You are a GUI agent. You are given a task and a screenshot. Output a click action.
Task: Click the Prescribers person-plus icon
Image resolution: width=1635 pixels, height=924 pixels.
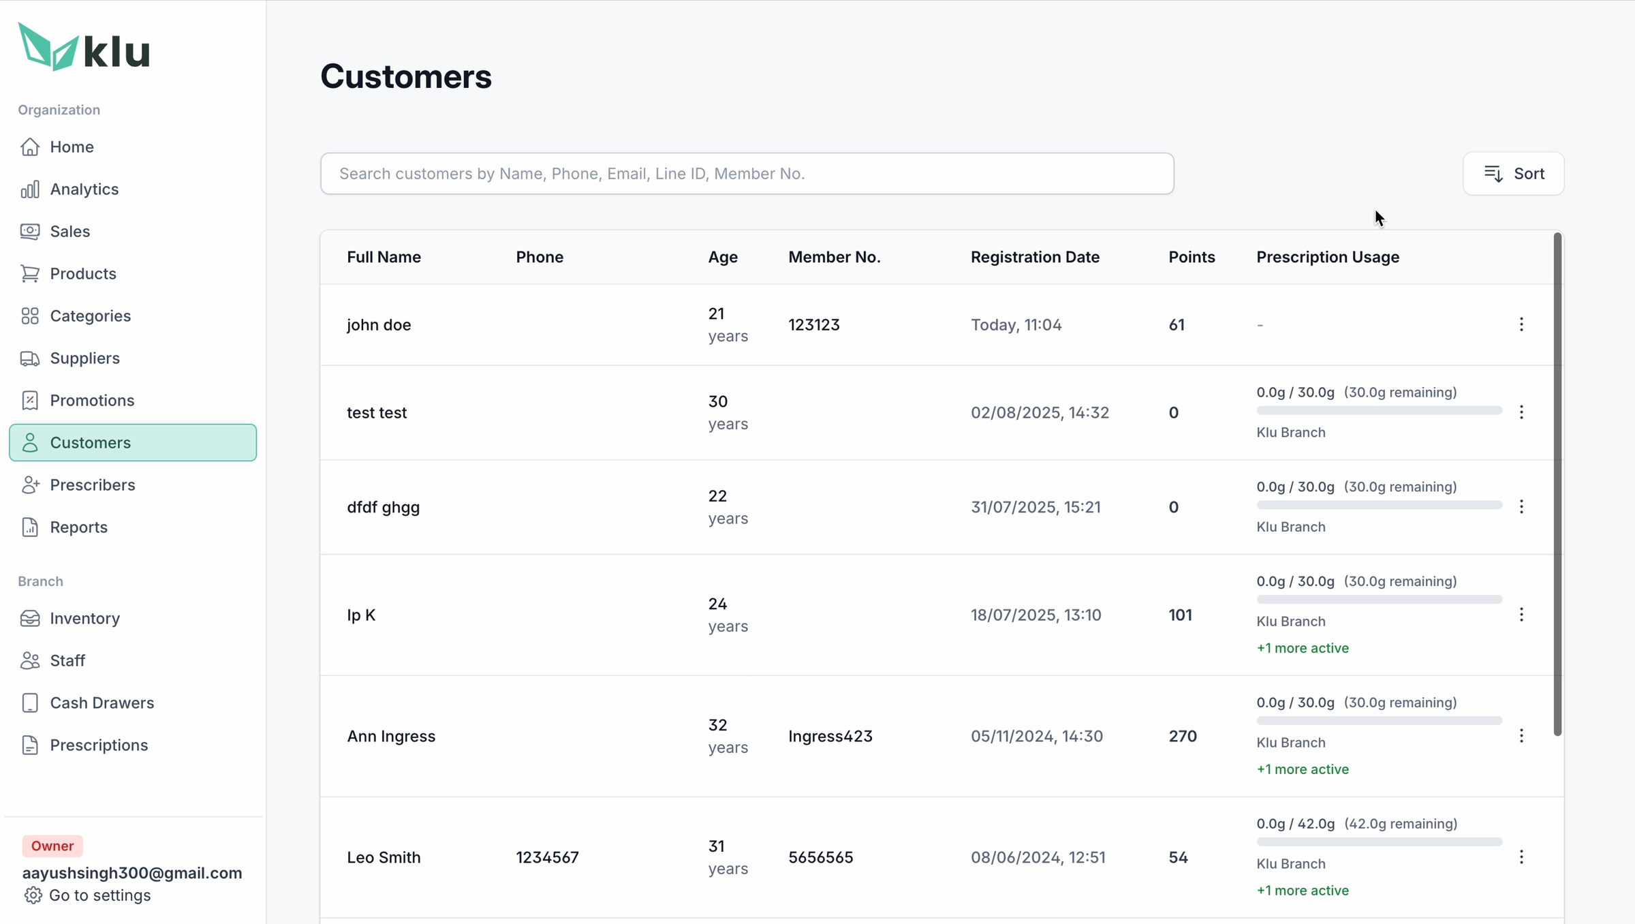[x=30, y=484]
